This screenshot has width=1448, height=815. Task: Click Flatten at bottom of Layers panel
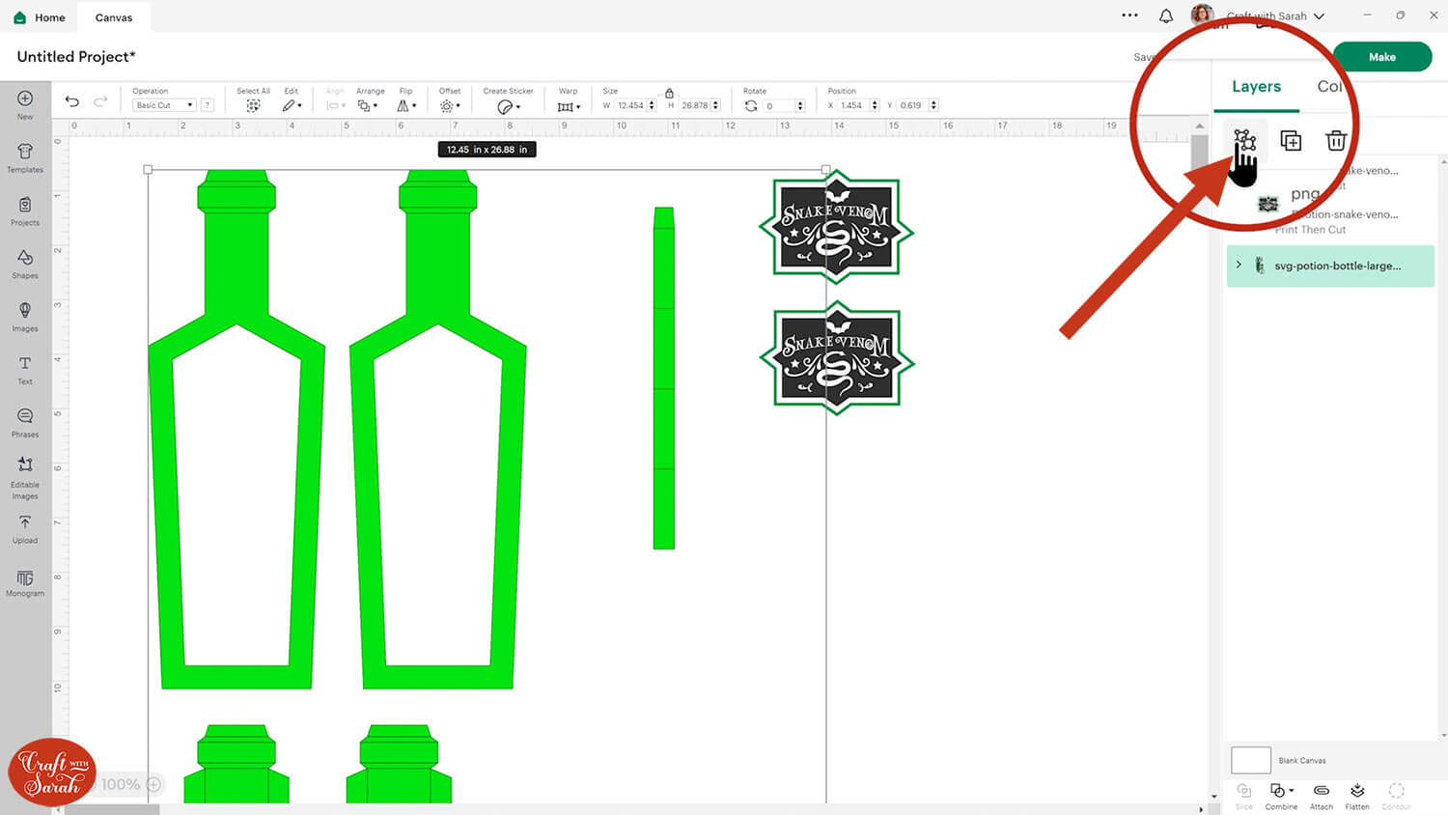click(1357, 796)
